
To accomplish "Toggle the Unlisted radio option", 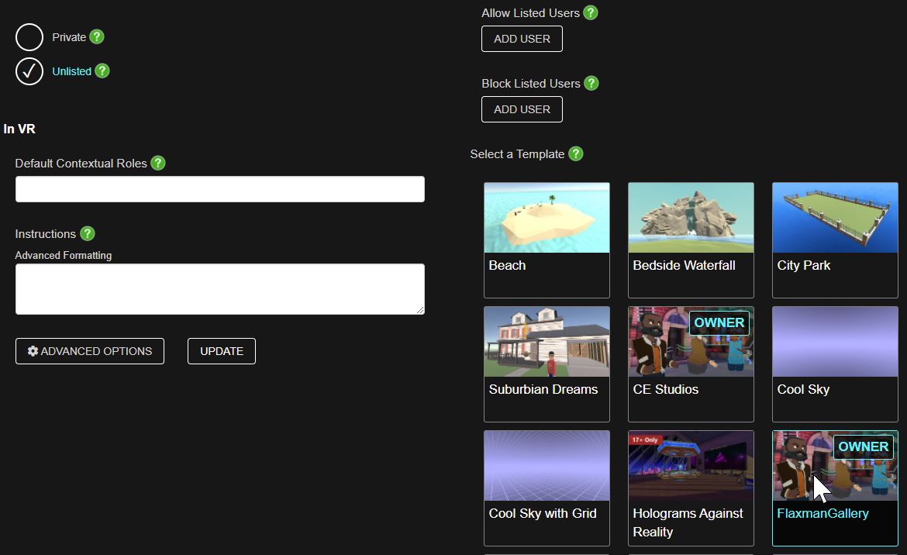I will click(29, 71).
